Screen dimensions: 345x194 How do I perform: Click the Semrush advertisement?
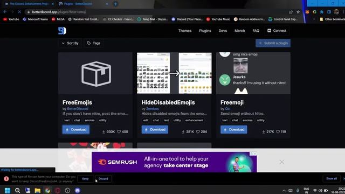tap(174, 162)
